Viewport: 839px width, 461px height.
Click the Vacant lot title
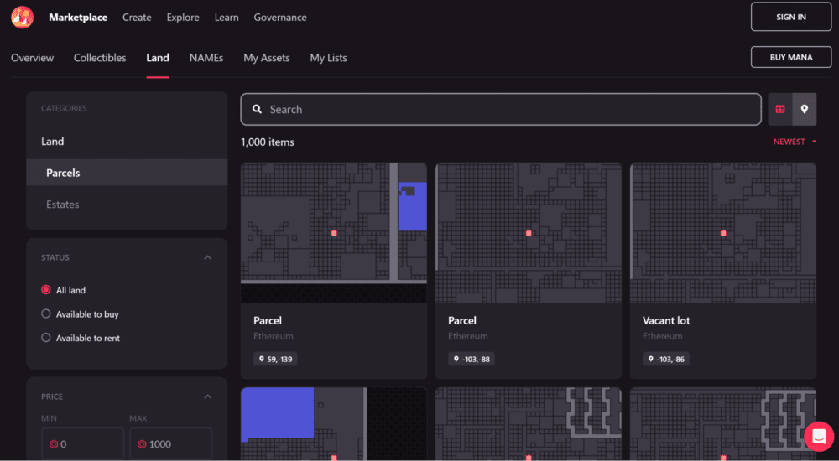pos(666,320)
